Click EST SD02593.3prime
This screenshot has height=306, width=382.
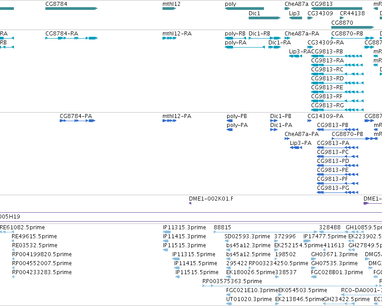pos(227,241)
